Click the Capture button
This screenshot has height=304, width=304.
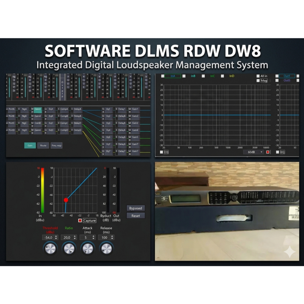coord(89,221)
